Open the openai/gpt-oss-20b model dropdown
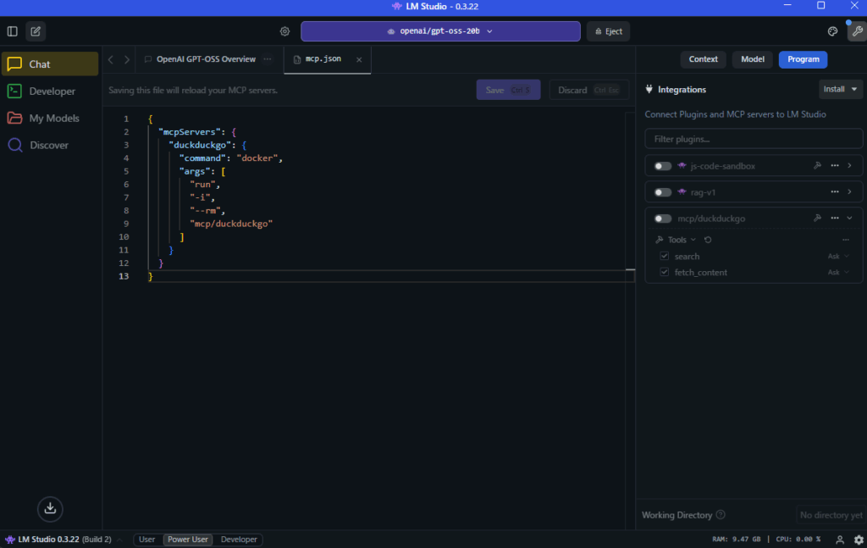867x548 pixels. pyautogui.click(x=440, y=31)
